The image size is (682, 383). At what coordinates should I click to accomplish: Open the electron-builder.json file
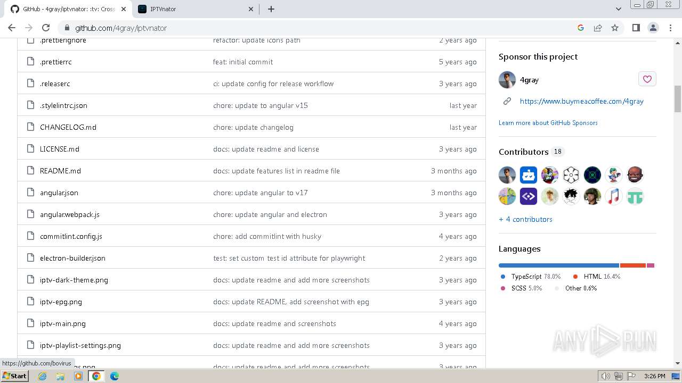pyautogui.click(x=72, y=258)
